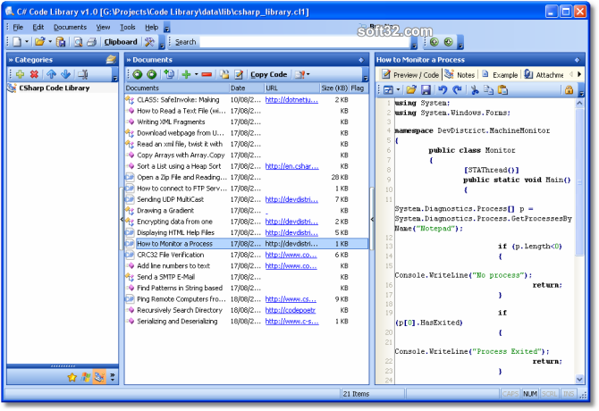
Task: Open URL link for CRC32 File Verification
Action: coord(291,255)
